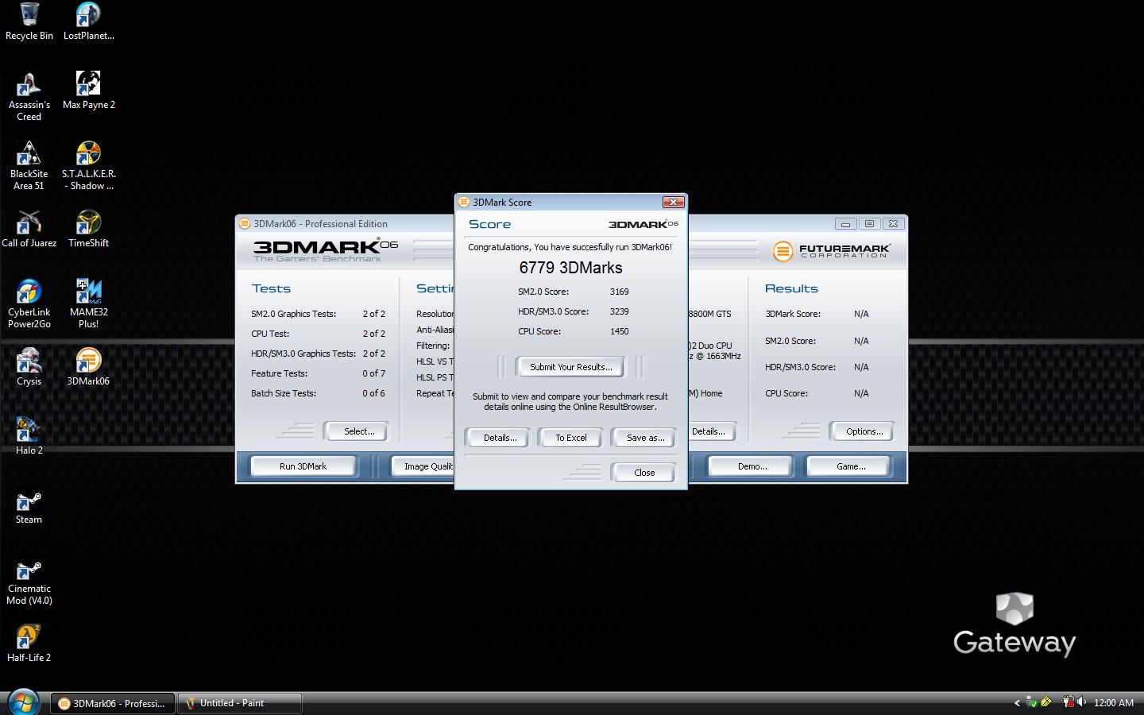
Task: Select the Crysis desktop icon
Action: tap(29, 367)
